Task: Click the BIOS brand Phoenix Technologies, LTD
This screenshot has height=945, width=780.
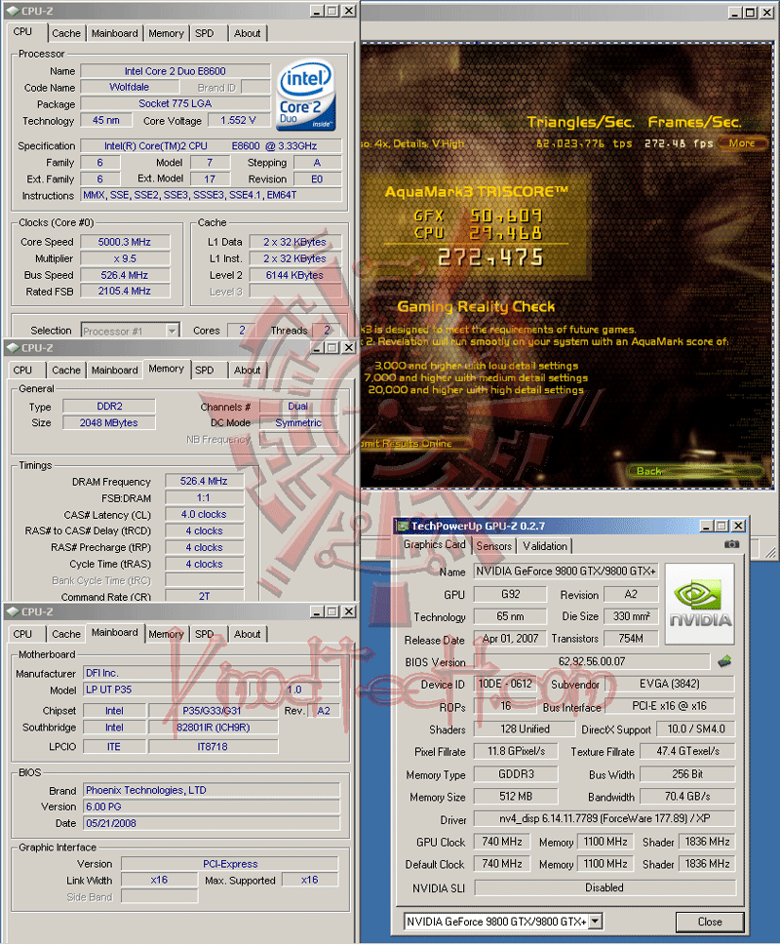Action: 211,790
